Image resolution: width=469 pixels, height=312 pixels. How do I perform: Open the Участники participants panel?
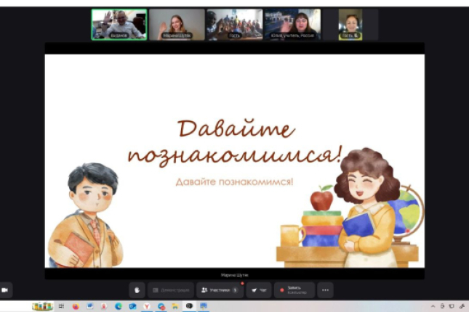(x=220, y=290)
